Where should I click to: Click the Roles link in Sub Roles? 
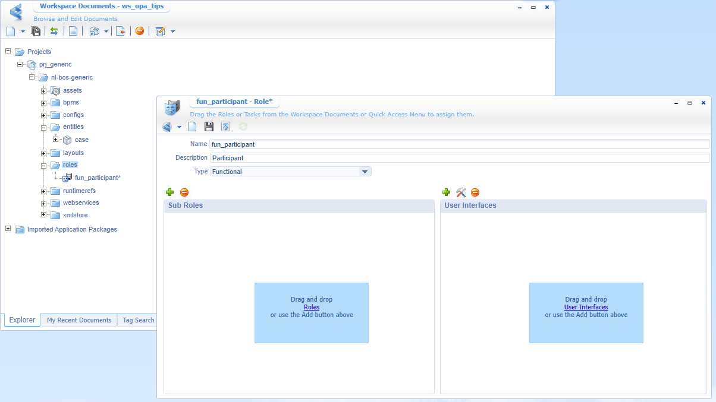click(311, 307)
